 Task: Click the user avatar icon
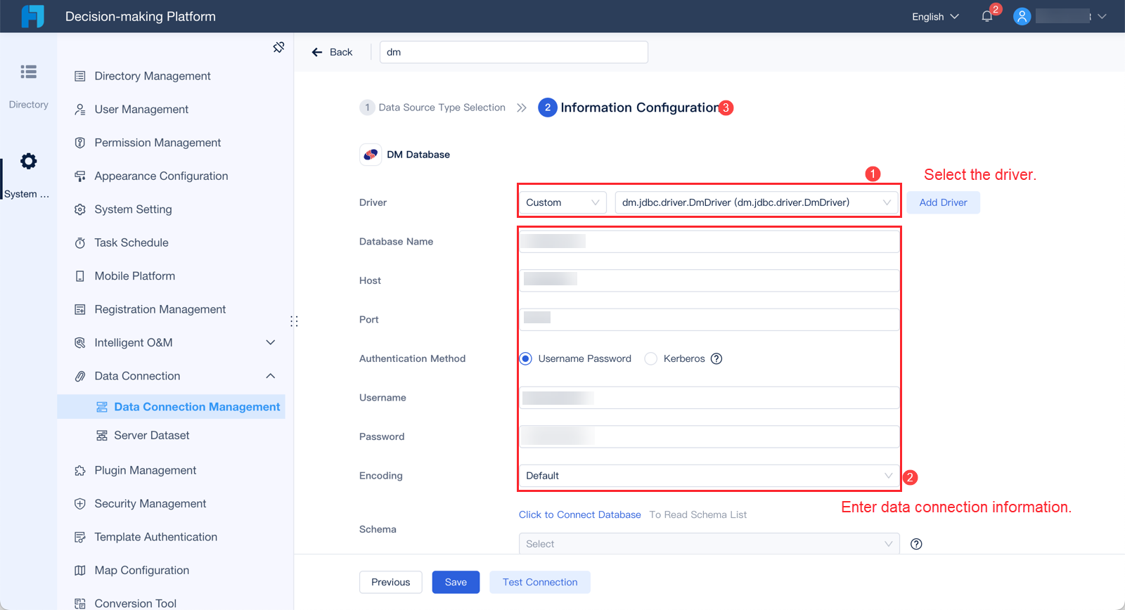pos(1022,16)
